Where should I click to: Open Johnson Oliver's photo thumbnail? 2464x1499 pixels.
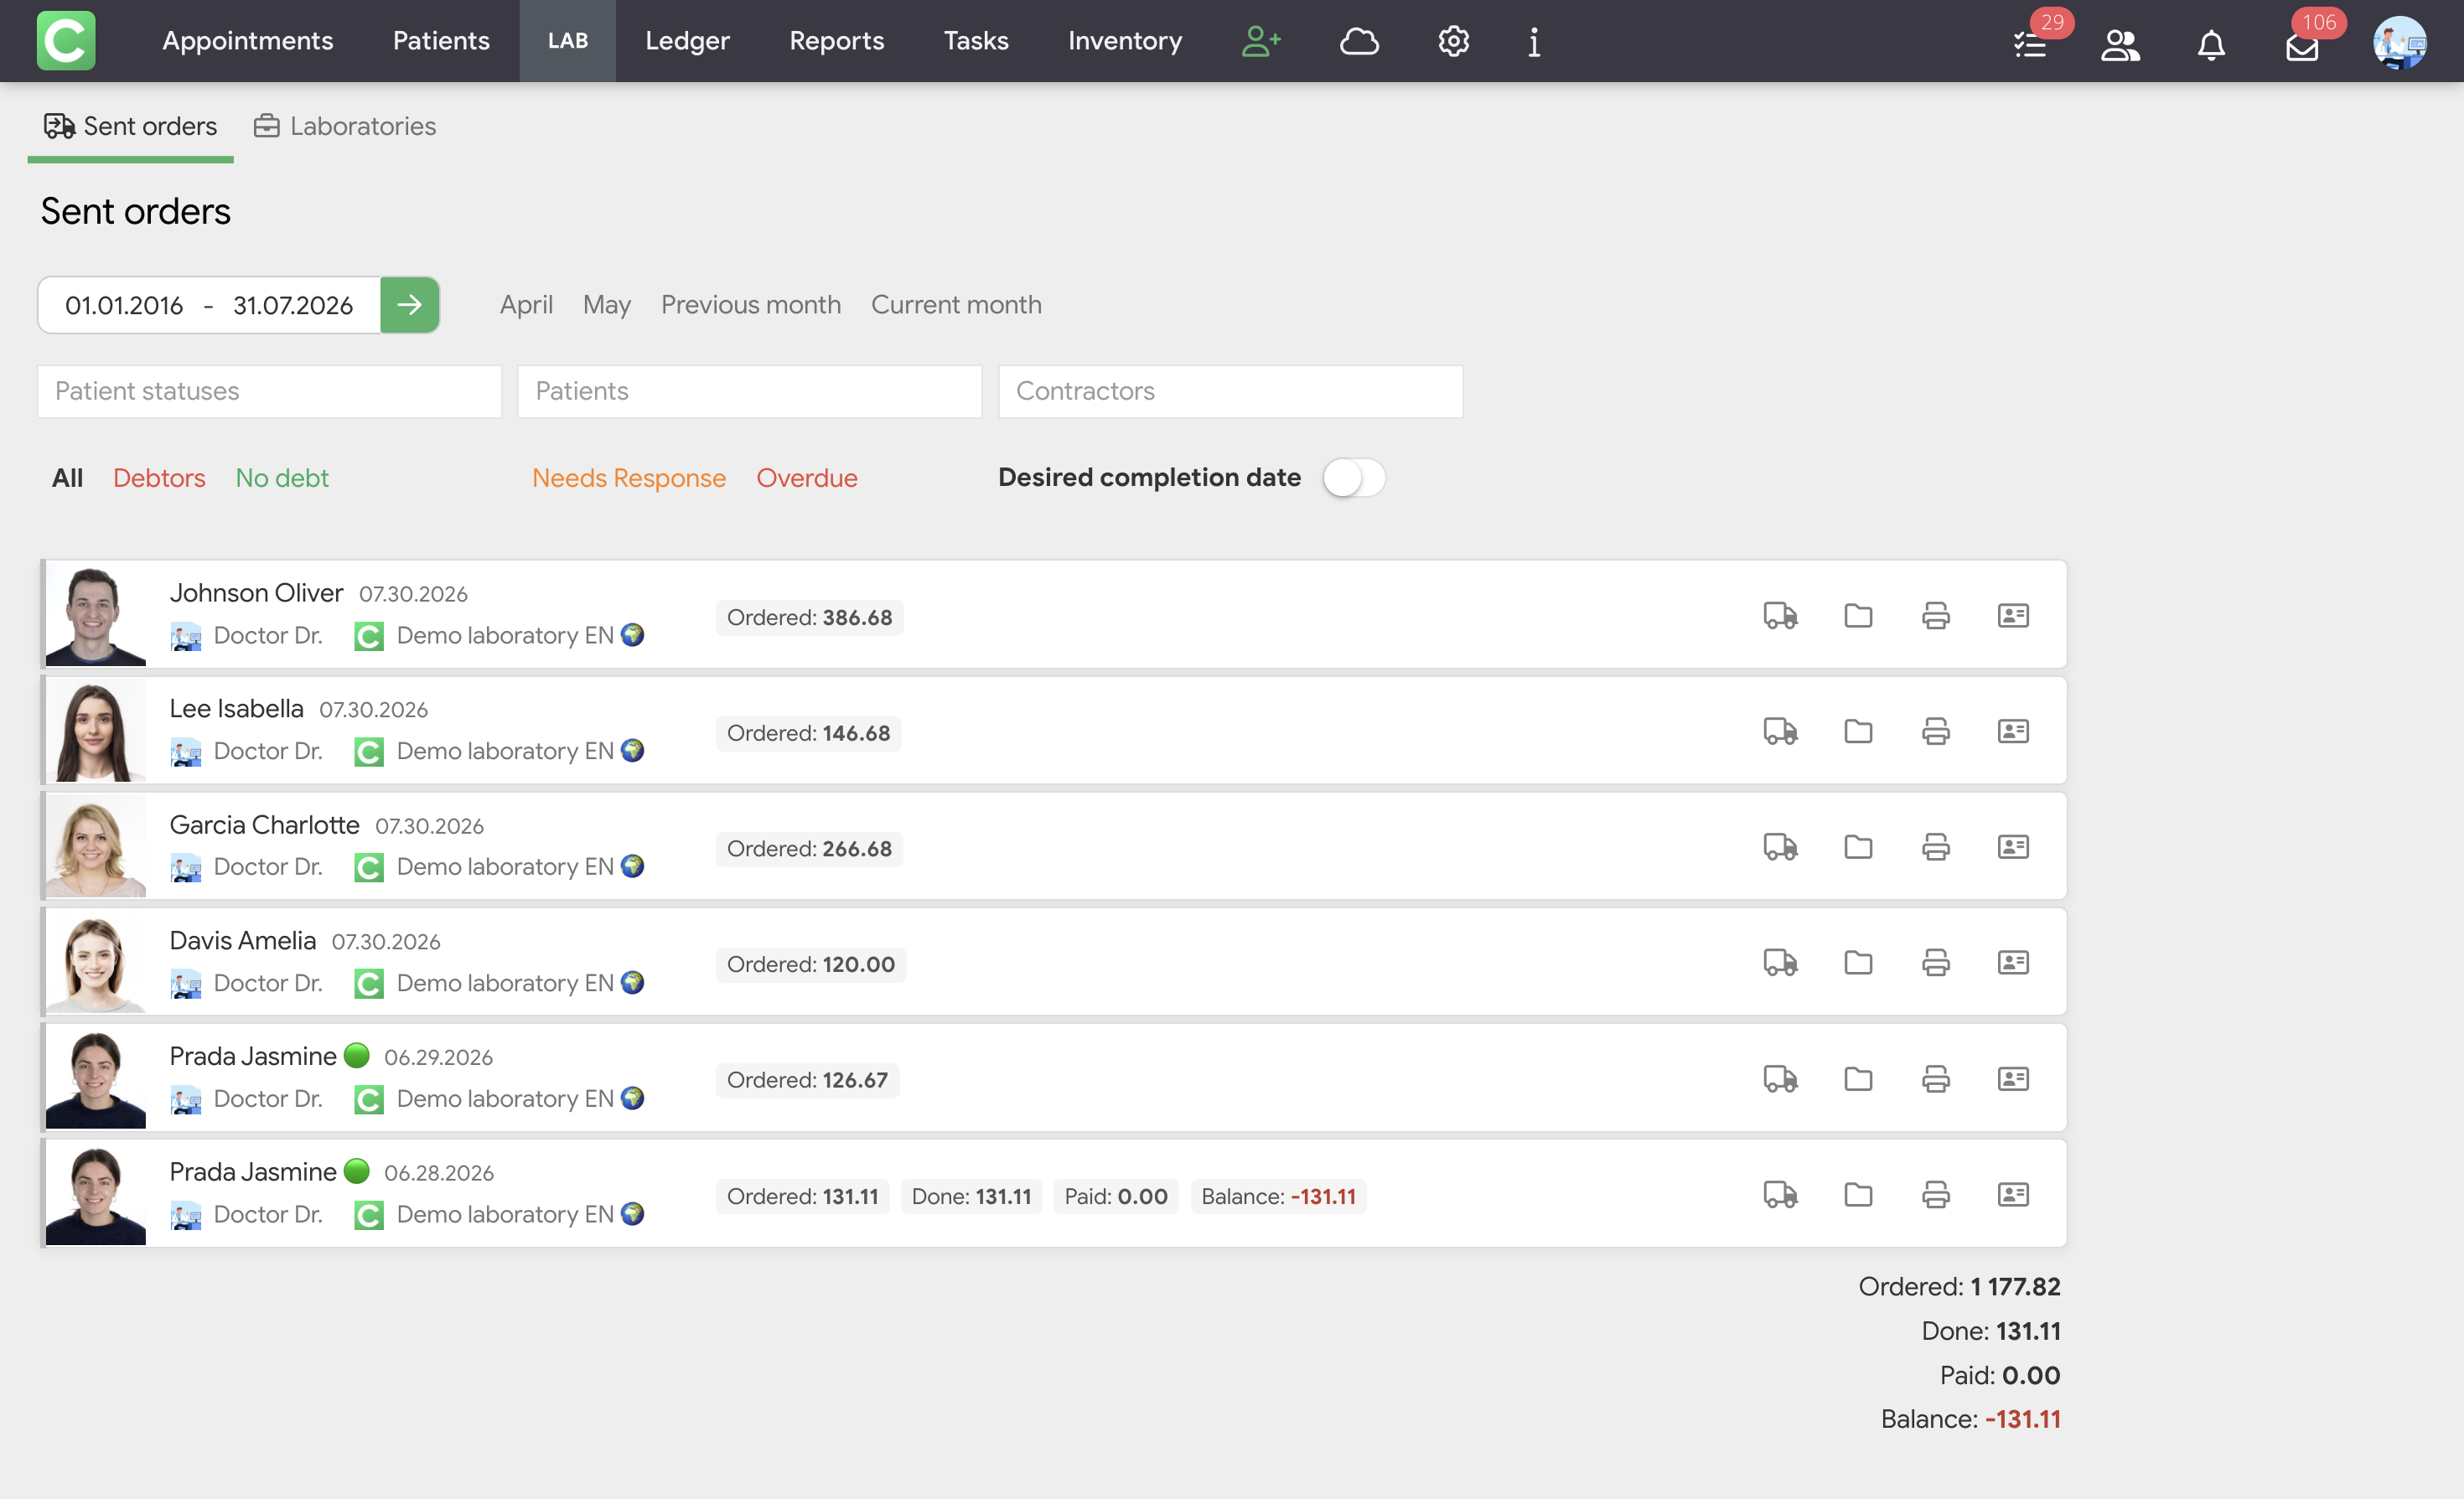pyautogui.click(x=95, y=615)
